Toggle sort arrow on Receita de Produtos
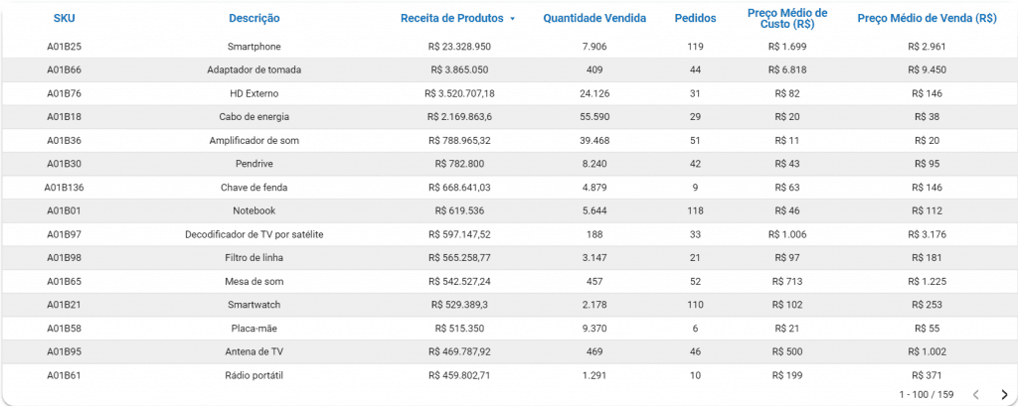1018x406 pixels. (513, 19)
